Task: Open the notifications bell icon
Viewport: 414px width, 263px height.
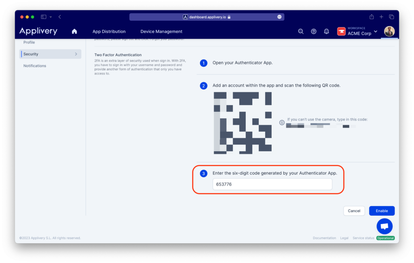Action: 327,32
